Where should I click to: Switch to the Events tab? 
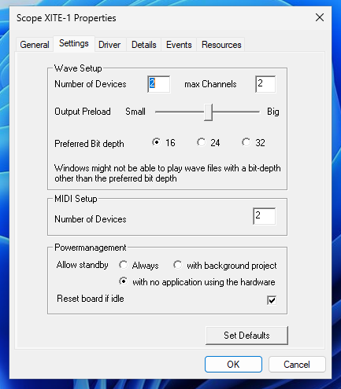point(179,45)
